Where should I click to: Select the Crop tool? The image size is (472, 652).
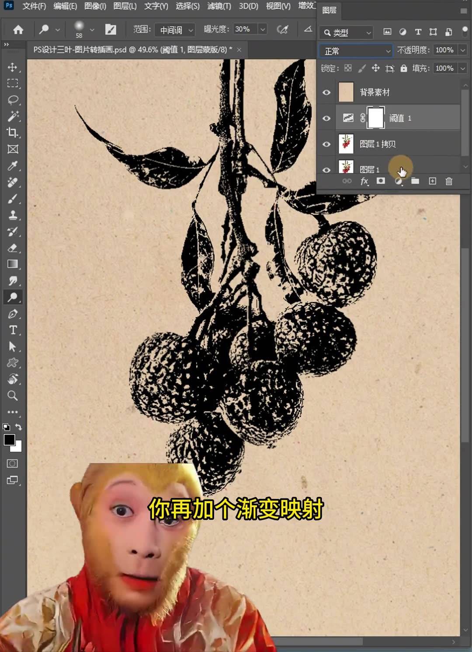coord(13,133)
